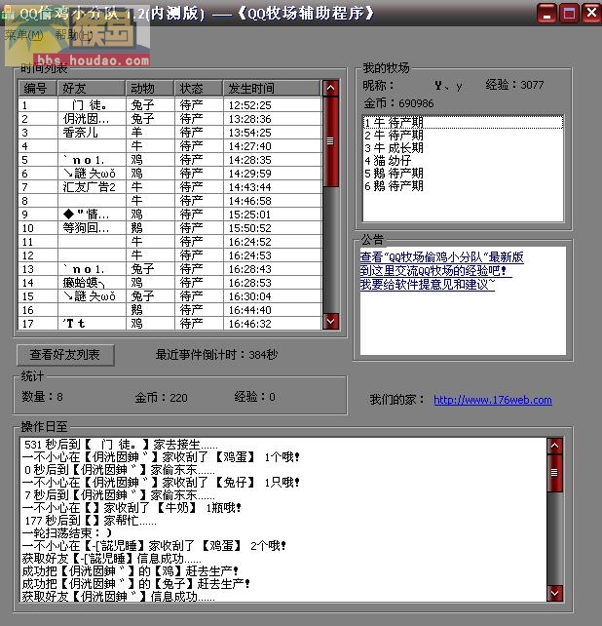This screenshot has width=602, height=626.
Task: Click the up arrow of the operation log scrollbar
Action: tap(554, 446)
